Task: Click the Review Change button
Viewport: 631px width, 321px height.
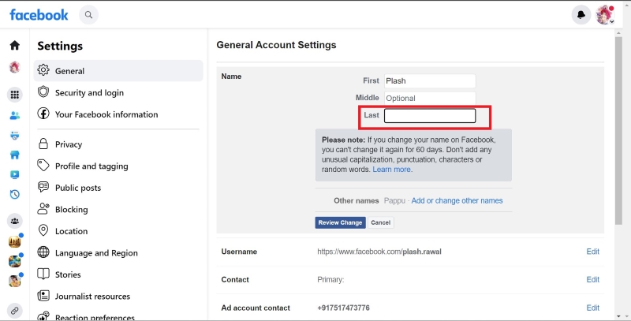Action: click(341, 222)
